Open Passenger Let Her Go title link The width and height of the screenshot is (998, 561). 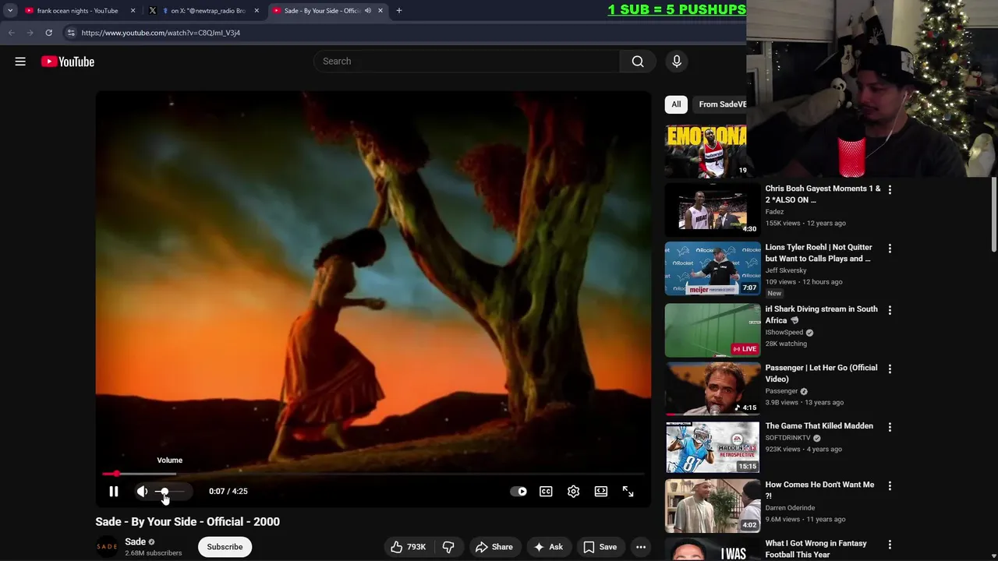click(821, 373)
